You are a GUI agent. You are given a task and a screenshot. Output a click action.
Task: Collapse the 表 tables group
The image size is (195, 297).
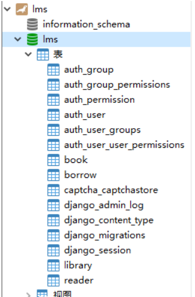click(x=29, y=54)
